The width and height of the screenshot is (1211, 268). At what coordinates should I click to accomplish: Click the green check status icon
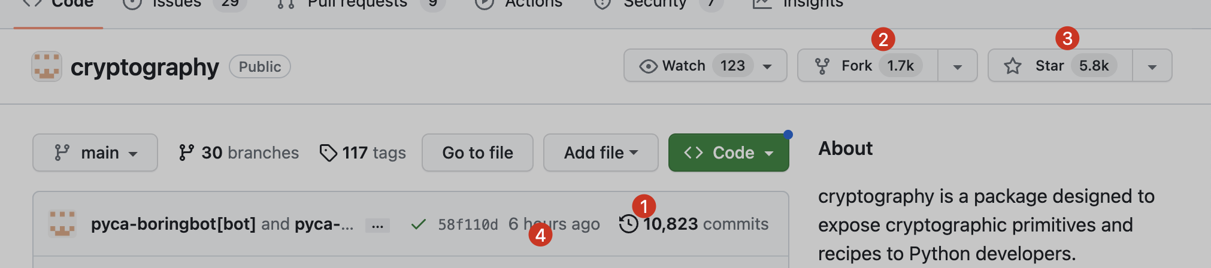419,224
